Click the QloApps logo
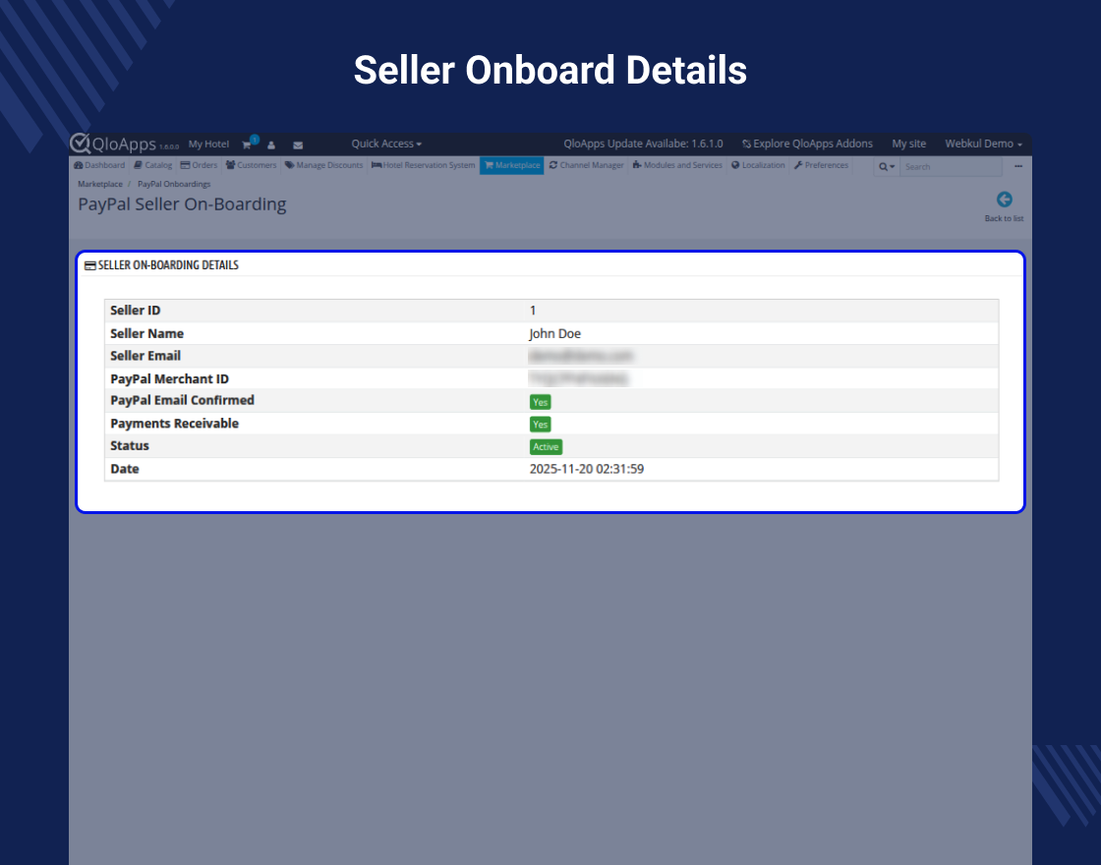 click(112, 144)
